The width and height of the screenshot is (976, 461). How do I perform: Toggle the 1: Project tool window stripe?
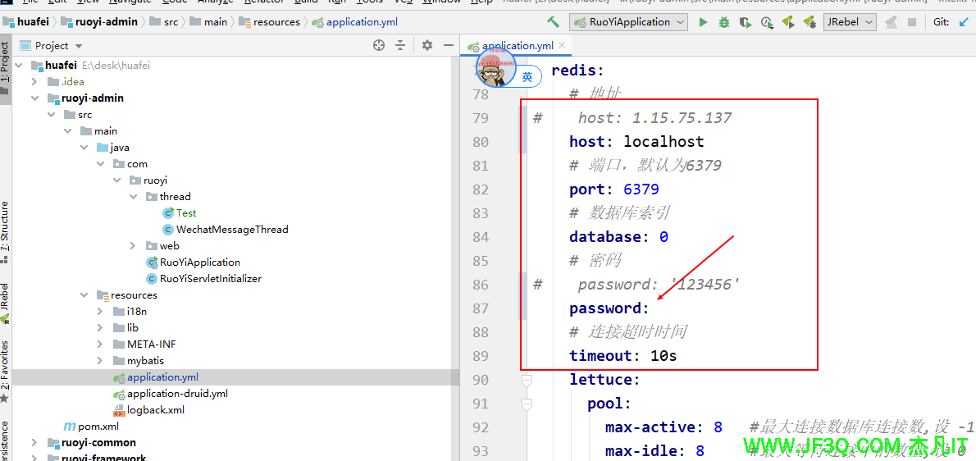point(5,65)
